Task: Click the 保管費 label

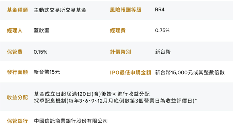Action: pyautogui.click(x=15, y=52)
